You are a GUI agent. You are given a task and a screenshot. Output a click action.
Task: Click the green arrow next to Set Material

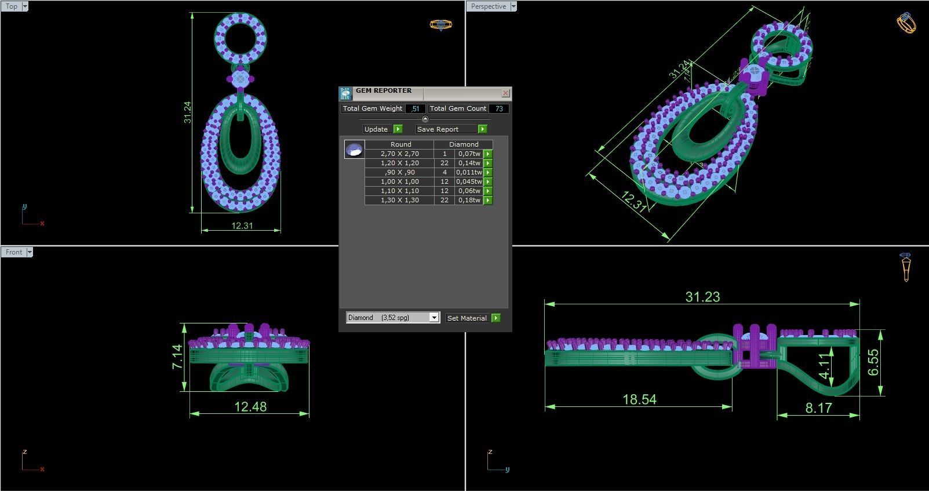[x=496, y=318]
